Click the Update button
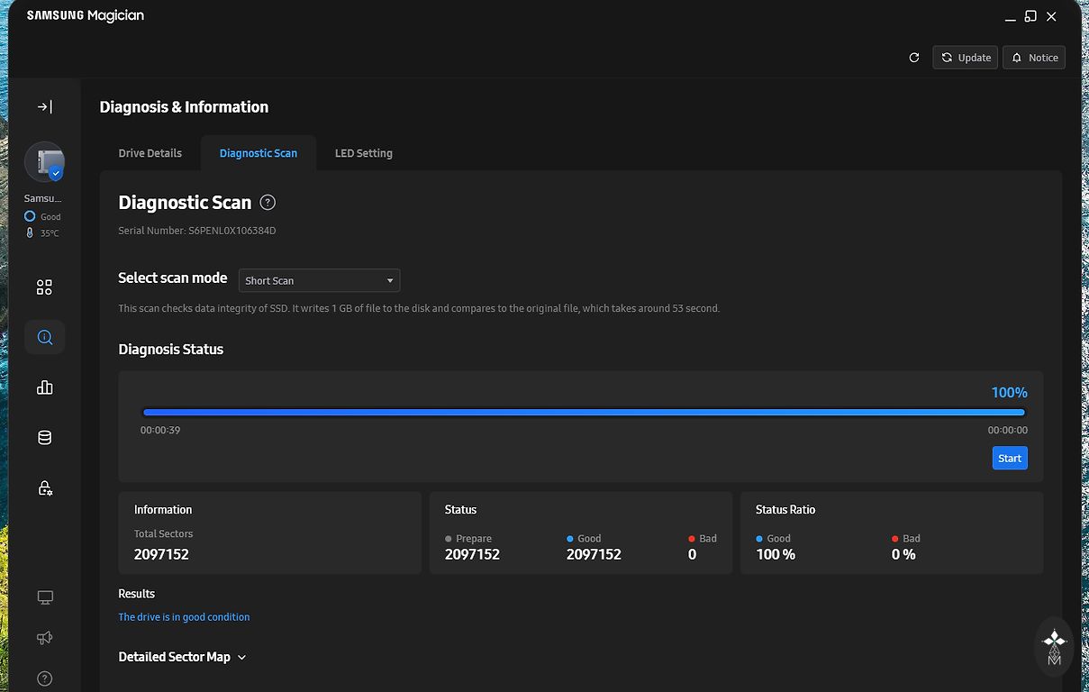The width and height of the screenshot is (1089, 692). click(x=965, y=58)
